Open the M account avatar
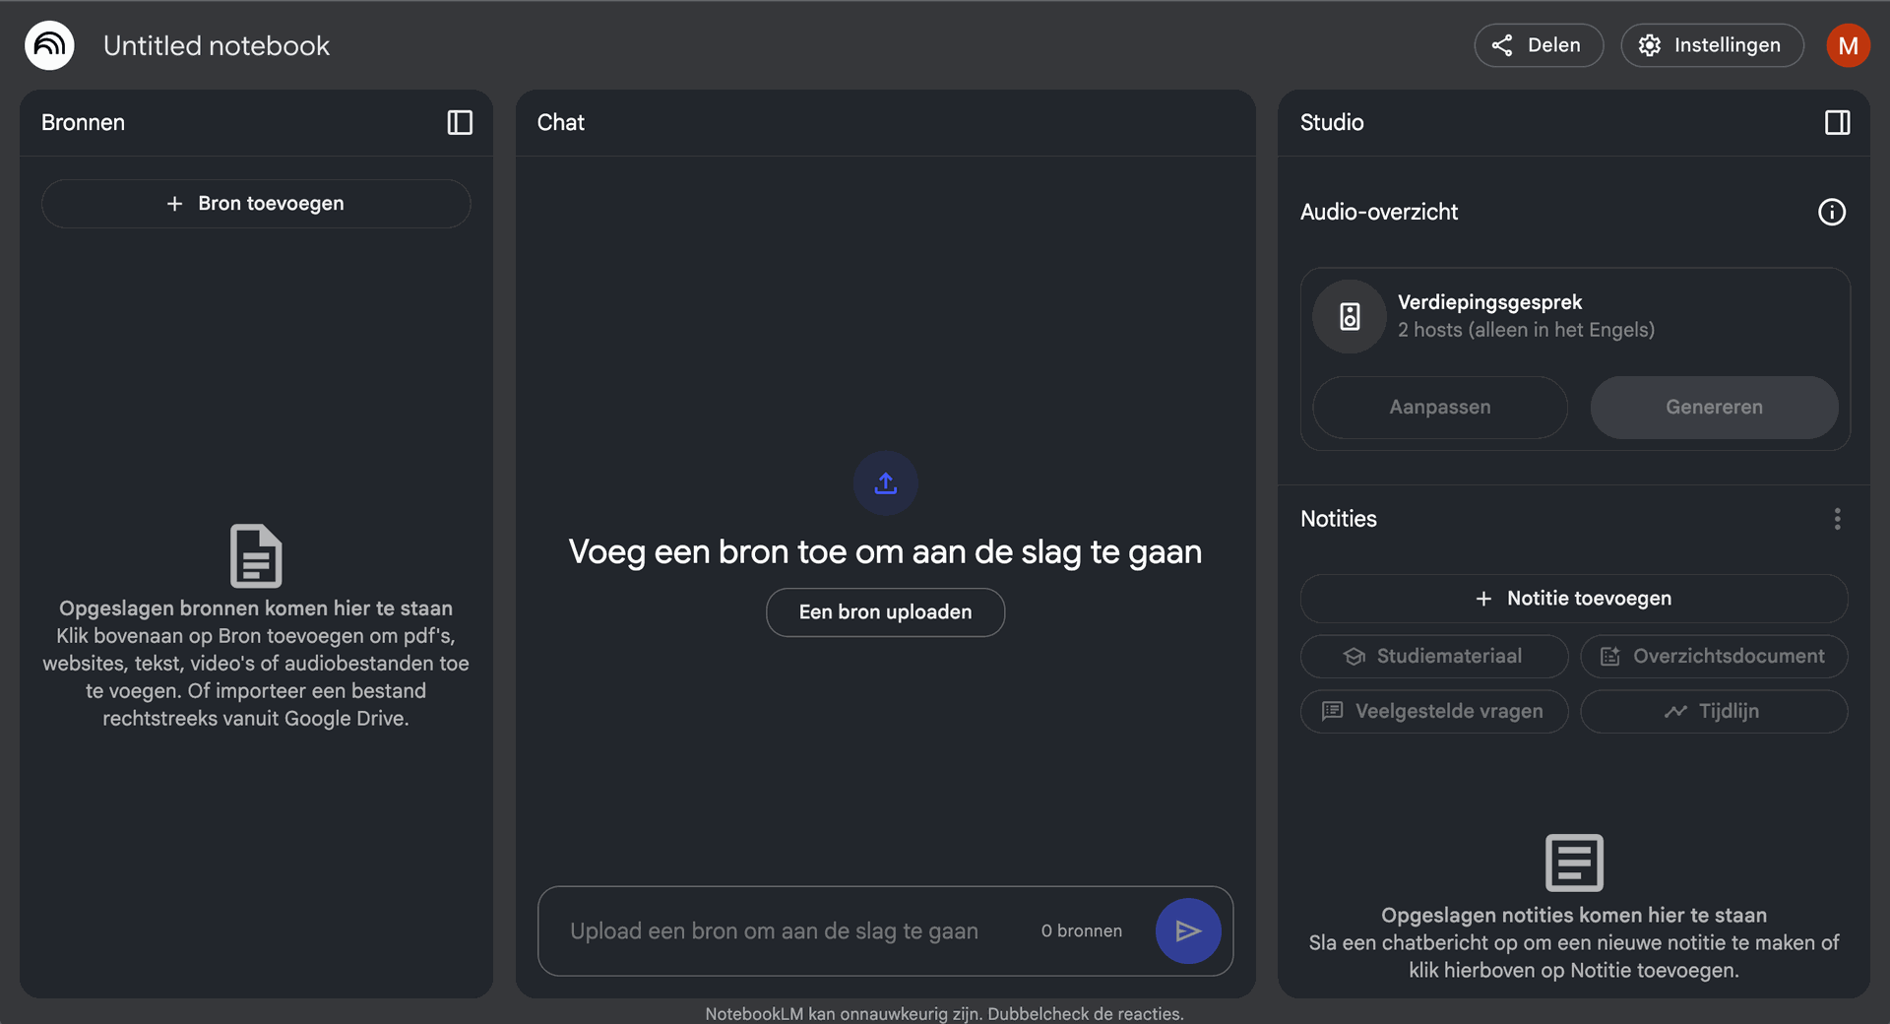Screen dimensions: 1890x1024 1848,45
